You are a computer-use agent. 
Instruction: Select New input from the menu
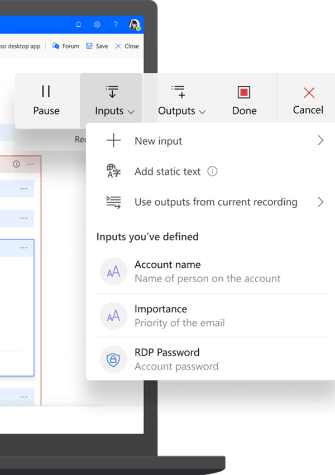158,141
